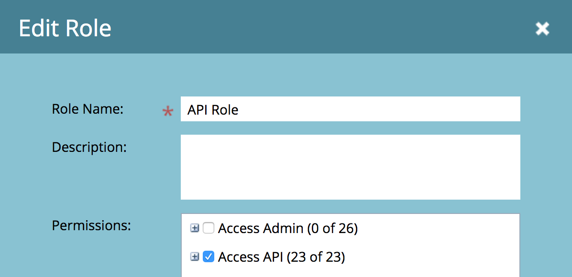Expand the Access Admin permissions tree
572x277 pixels.
pos(195,228)
